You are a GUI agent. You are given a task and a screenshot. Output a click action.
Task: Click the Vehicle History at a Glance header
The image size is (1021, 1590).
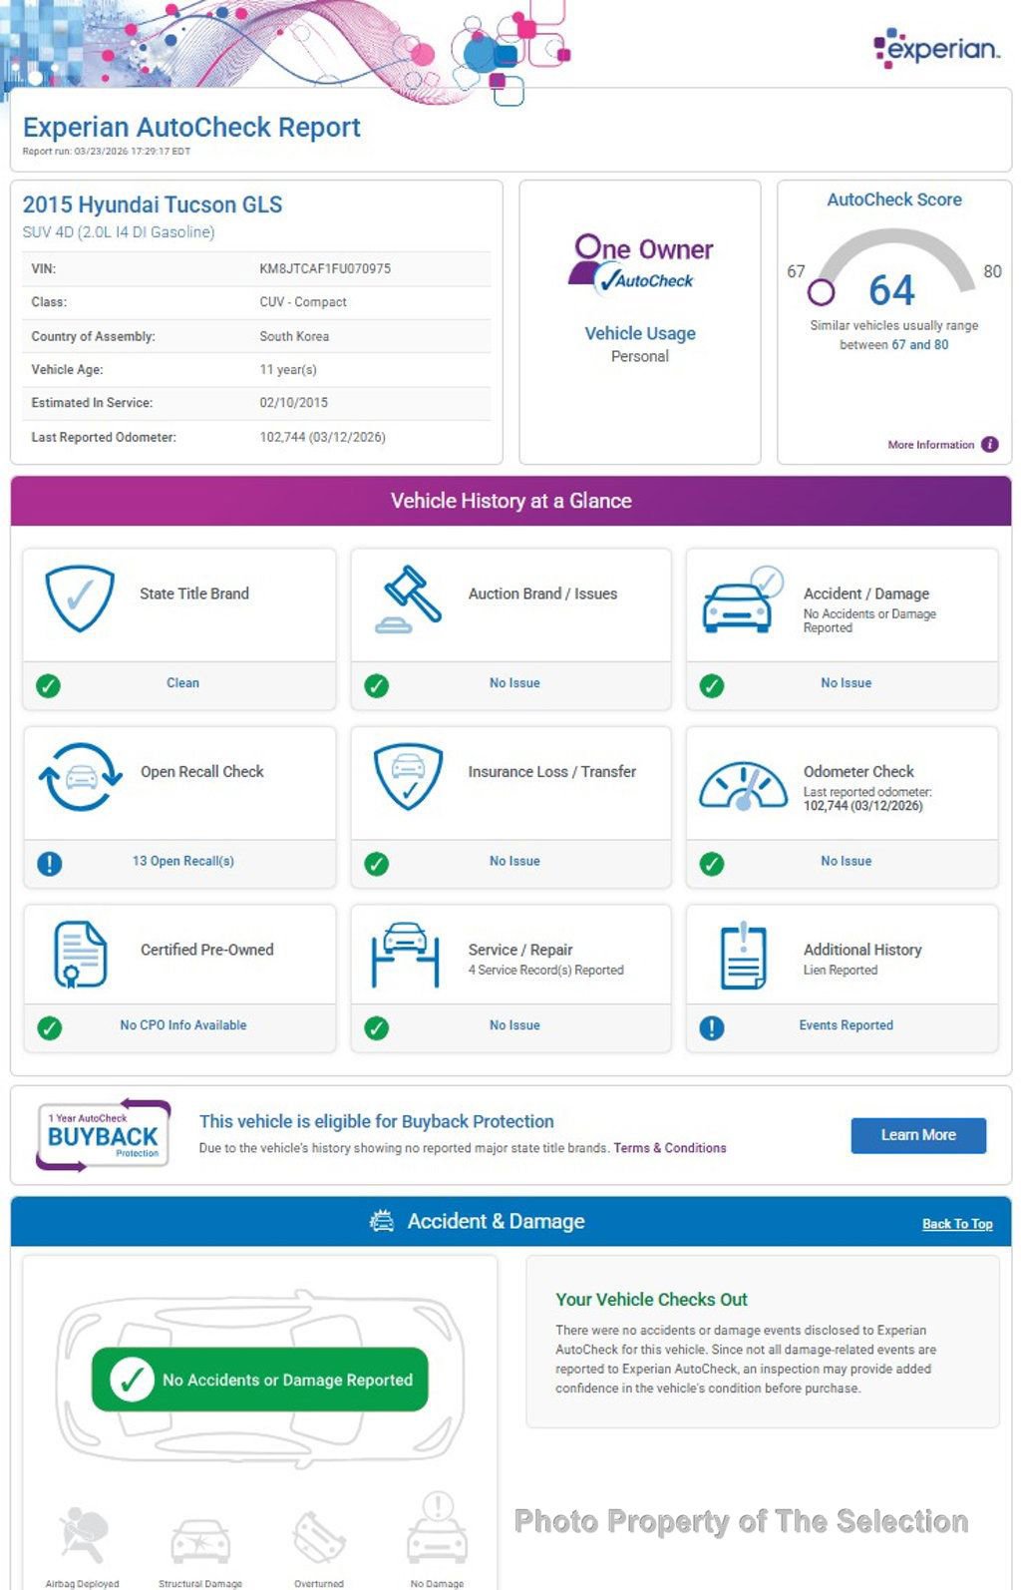(x=510, y=502)
